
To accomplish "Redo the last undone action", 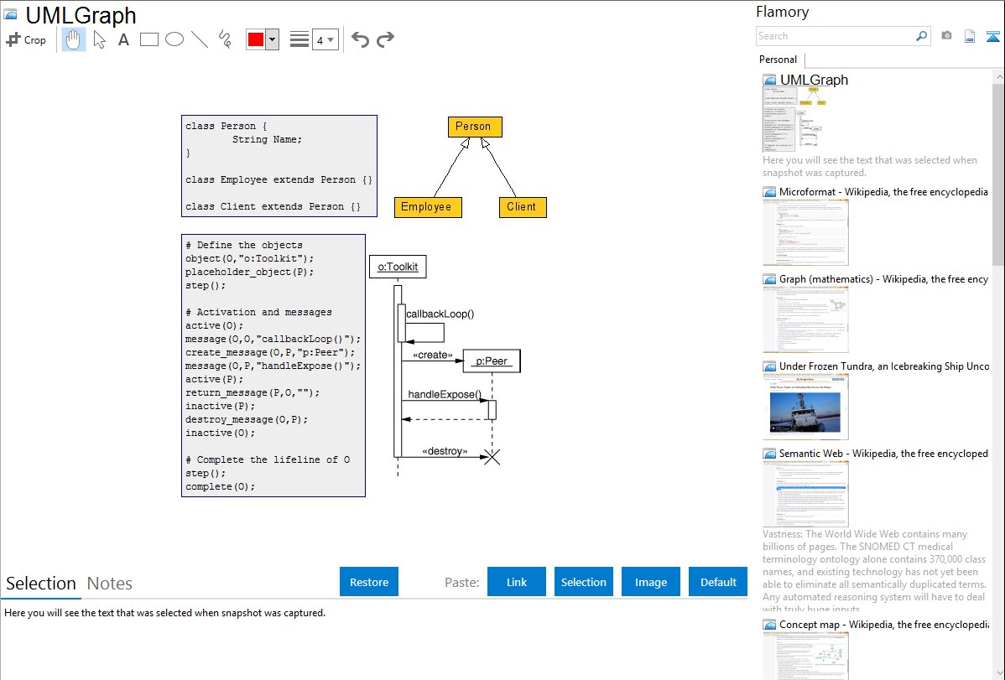I will (385, 39).
